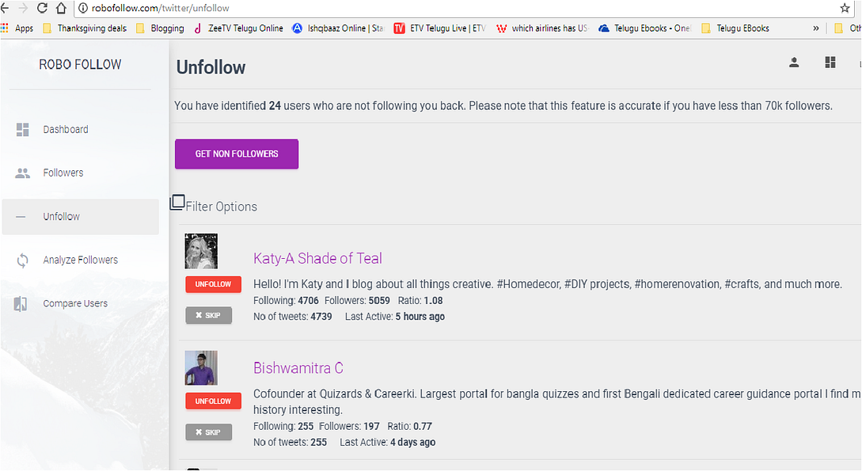Click the Filter Options label
The image size is (862, 475).
click(221, 207)
